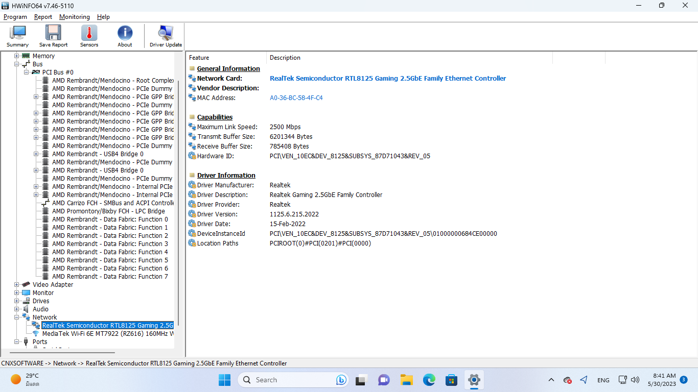Click the Search box on taskbar
Screen dimensions: 698x392
click(294, 380)
